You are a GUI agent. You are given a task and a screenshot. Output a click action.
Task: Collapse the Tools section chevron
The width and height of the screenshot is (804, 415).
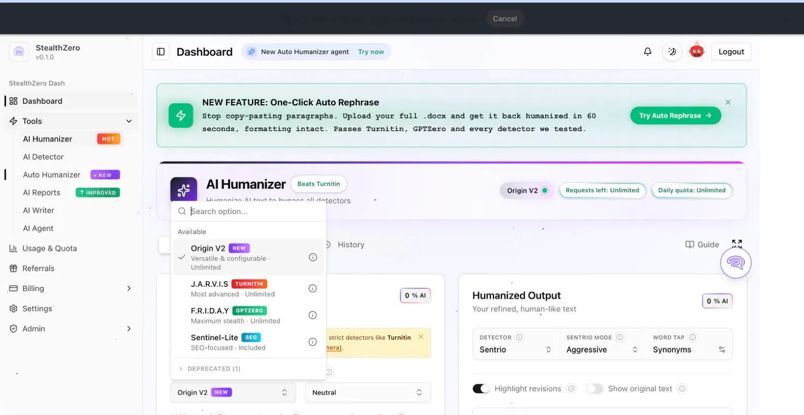(129, 121)
